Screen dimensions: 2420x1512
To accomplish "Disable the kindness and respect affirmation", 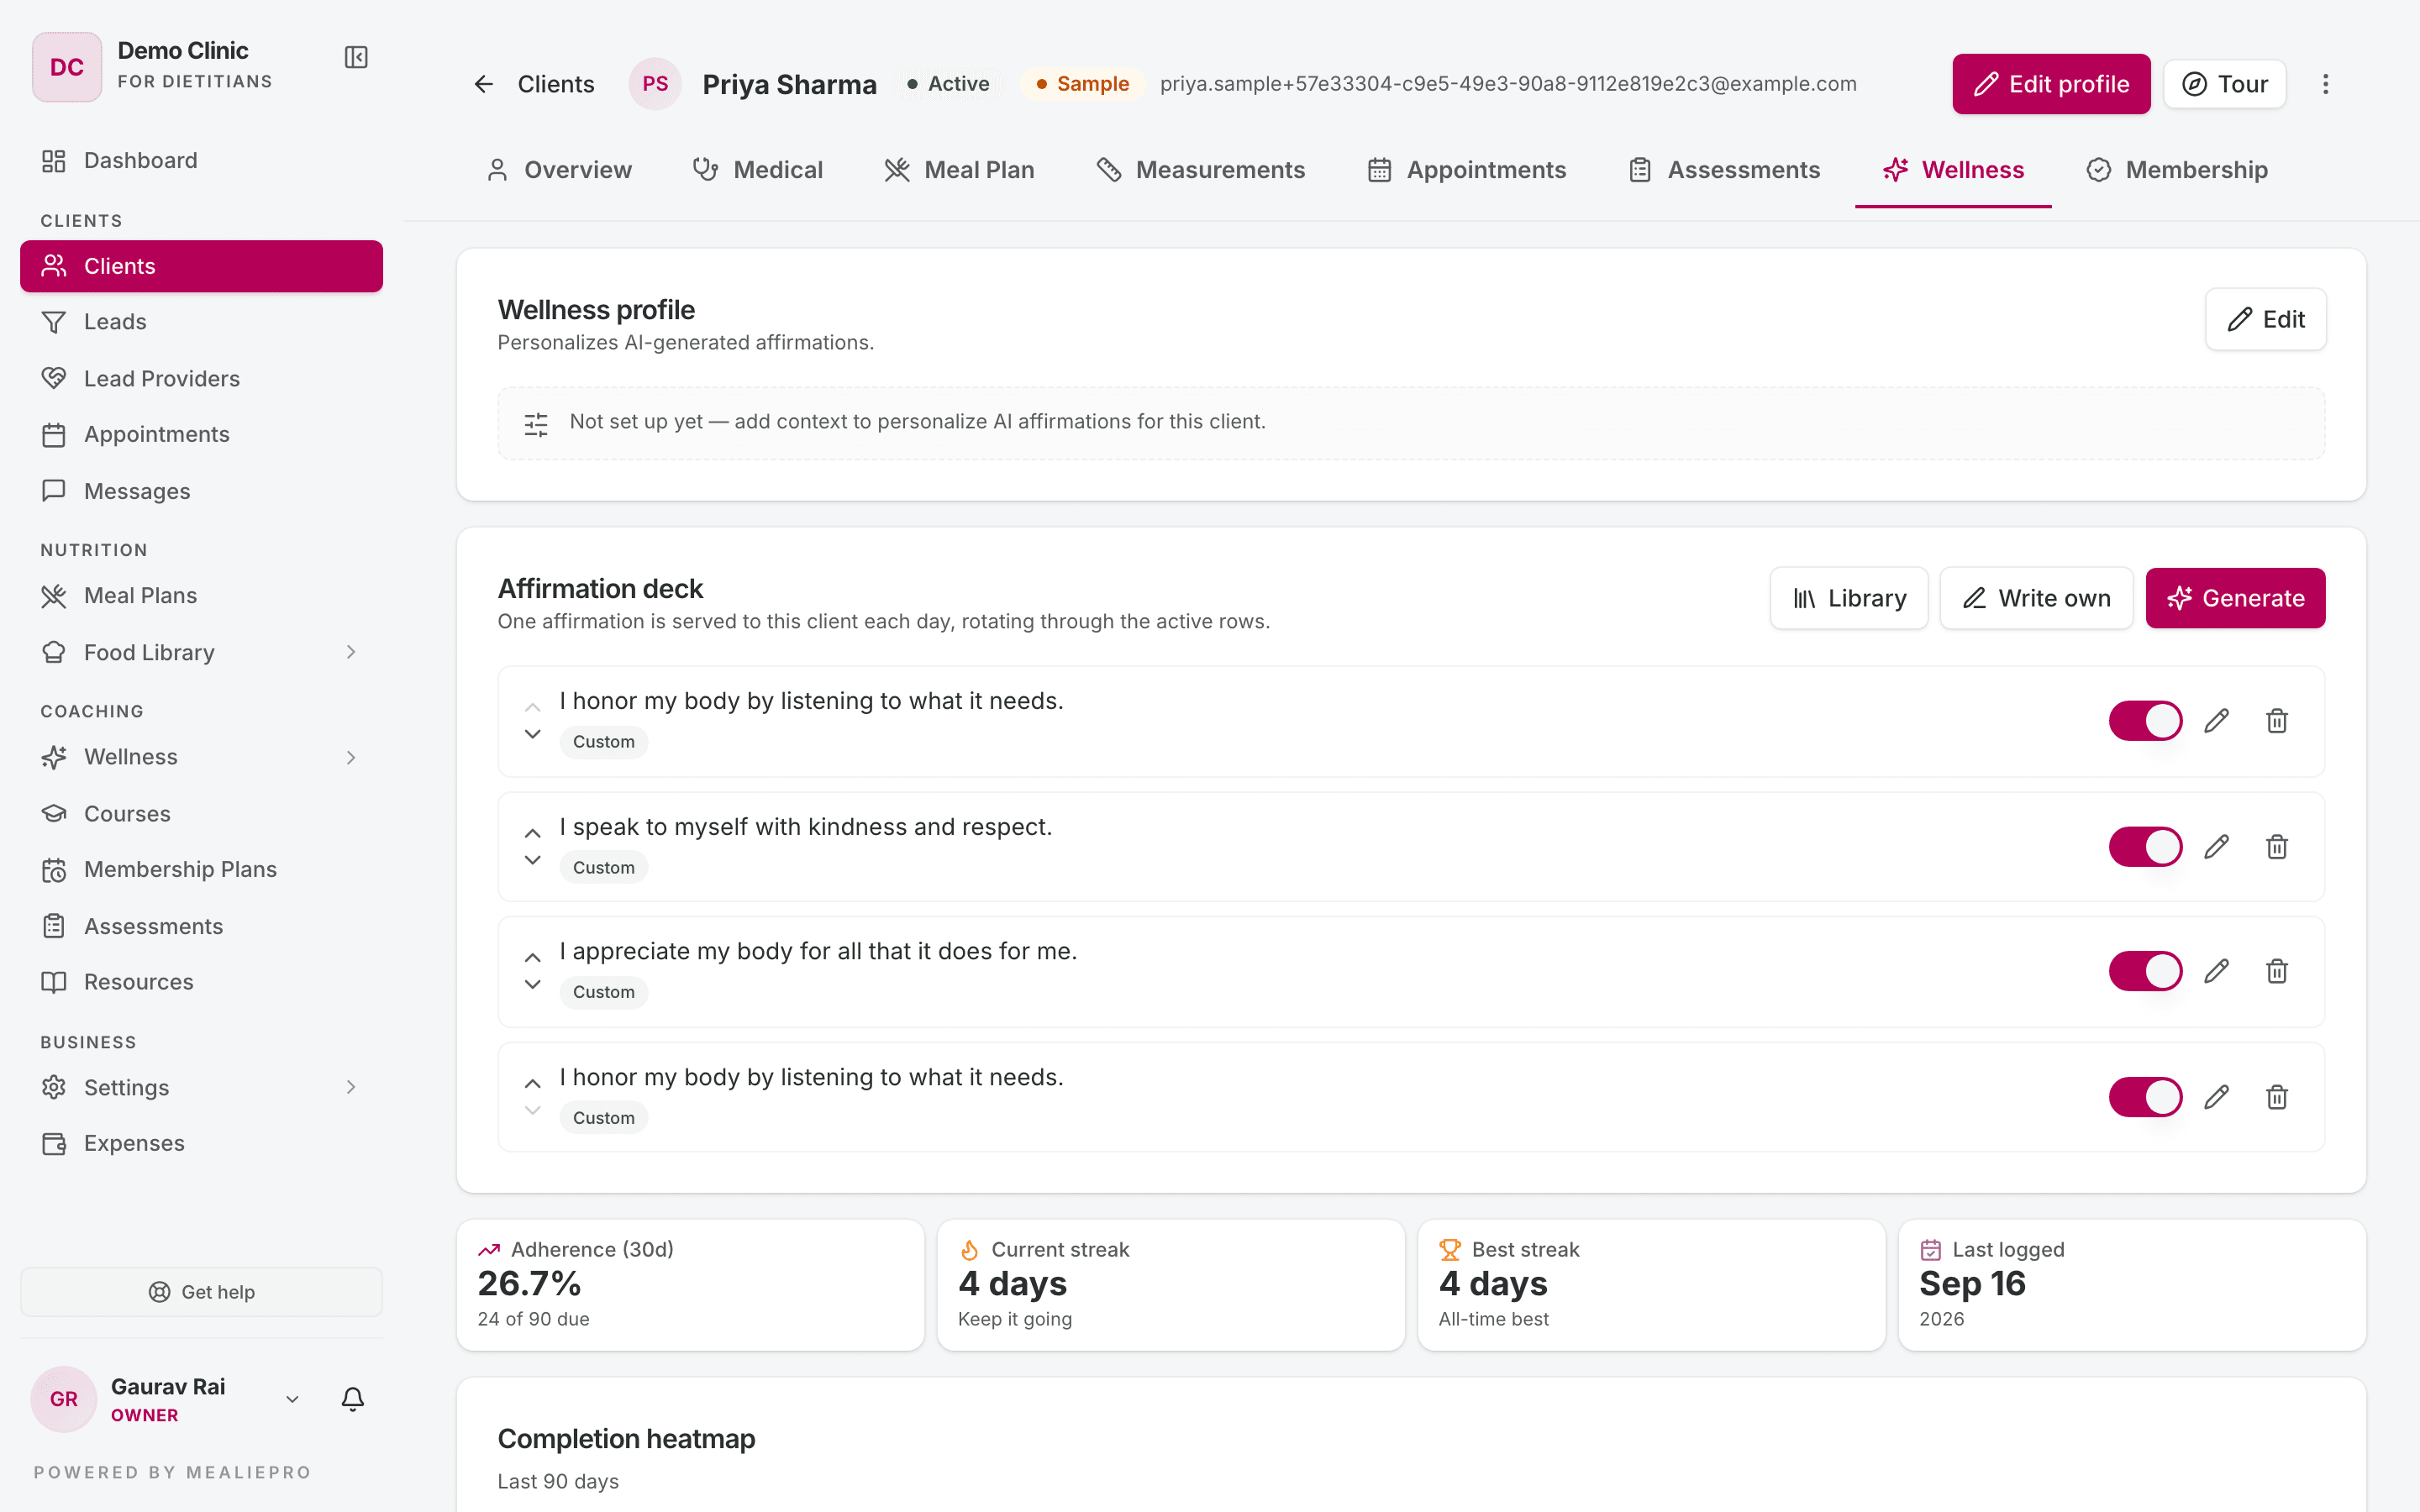I will 2145,847.
